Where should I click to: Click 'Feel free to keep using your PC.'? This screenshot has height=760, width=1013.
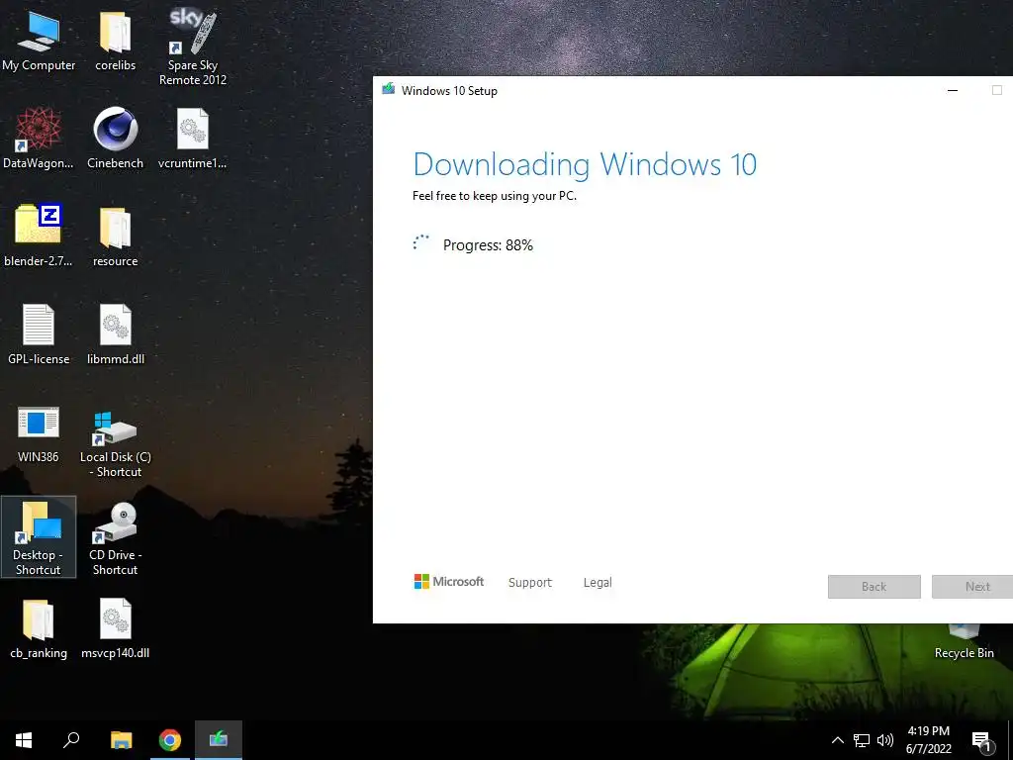click(495, 196)
